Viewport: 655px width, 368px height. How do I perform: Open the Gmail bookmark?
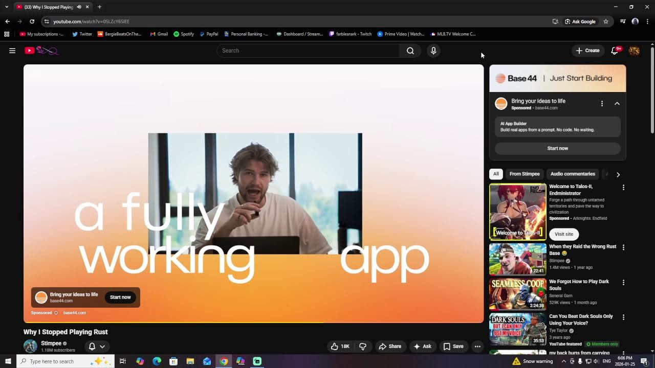(x=159, y=34)
